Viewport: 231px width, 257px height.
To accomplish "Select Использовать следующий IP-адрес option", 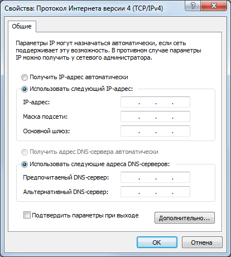I will pyautogui.click(x=25, y=89).
